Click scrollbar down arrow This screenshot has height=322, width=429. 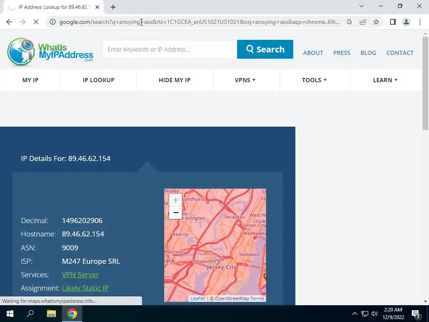coord(425,301)
